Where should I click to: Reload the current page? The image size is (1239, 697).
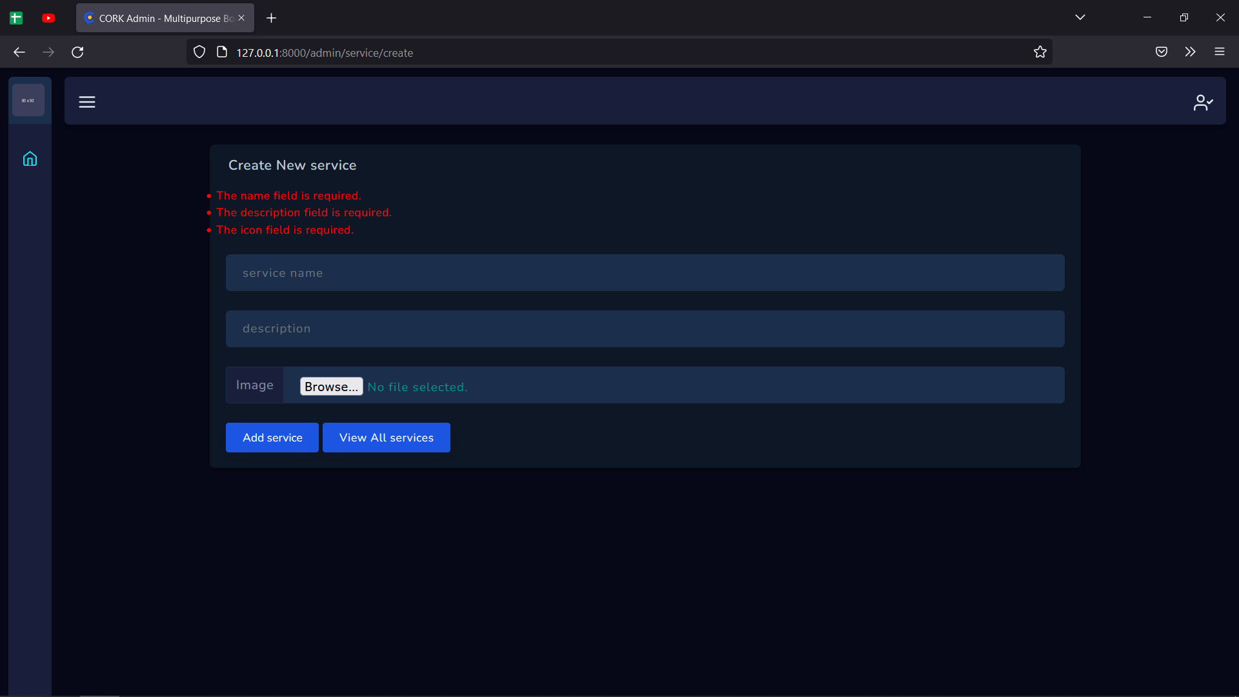pos(77,52)
